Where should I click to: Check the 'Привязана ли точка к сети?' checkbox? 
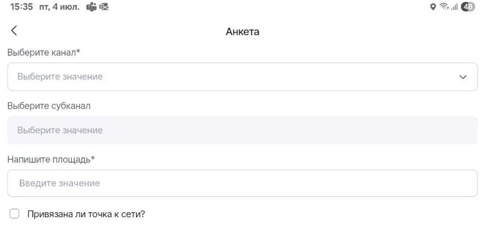point(14,214)
